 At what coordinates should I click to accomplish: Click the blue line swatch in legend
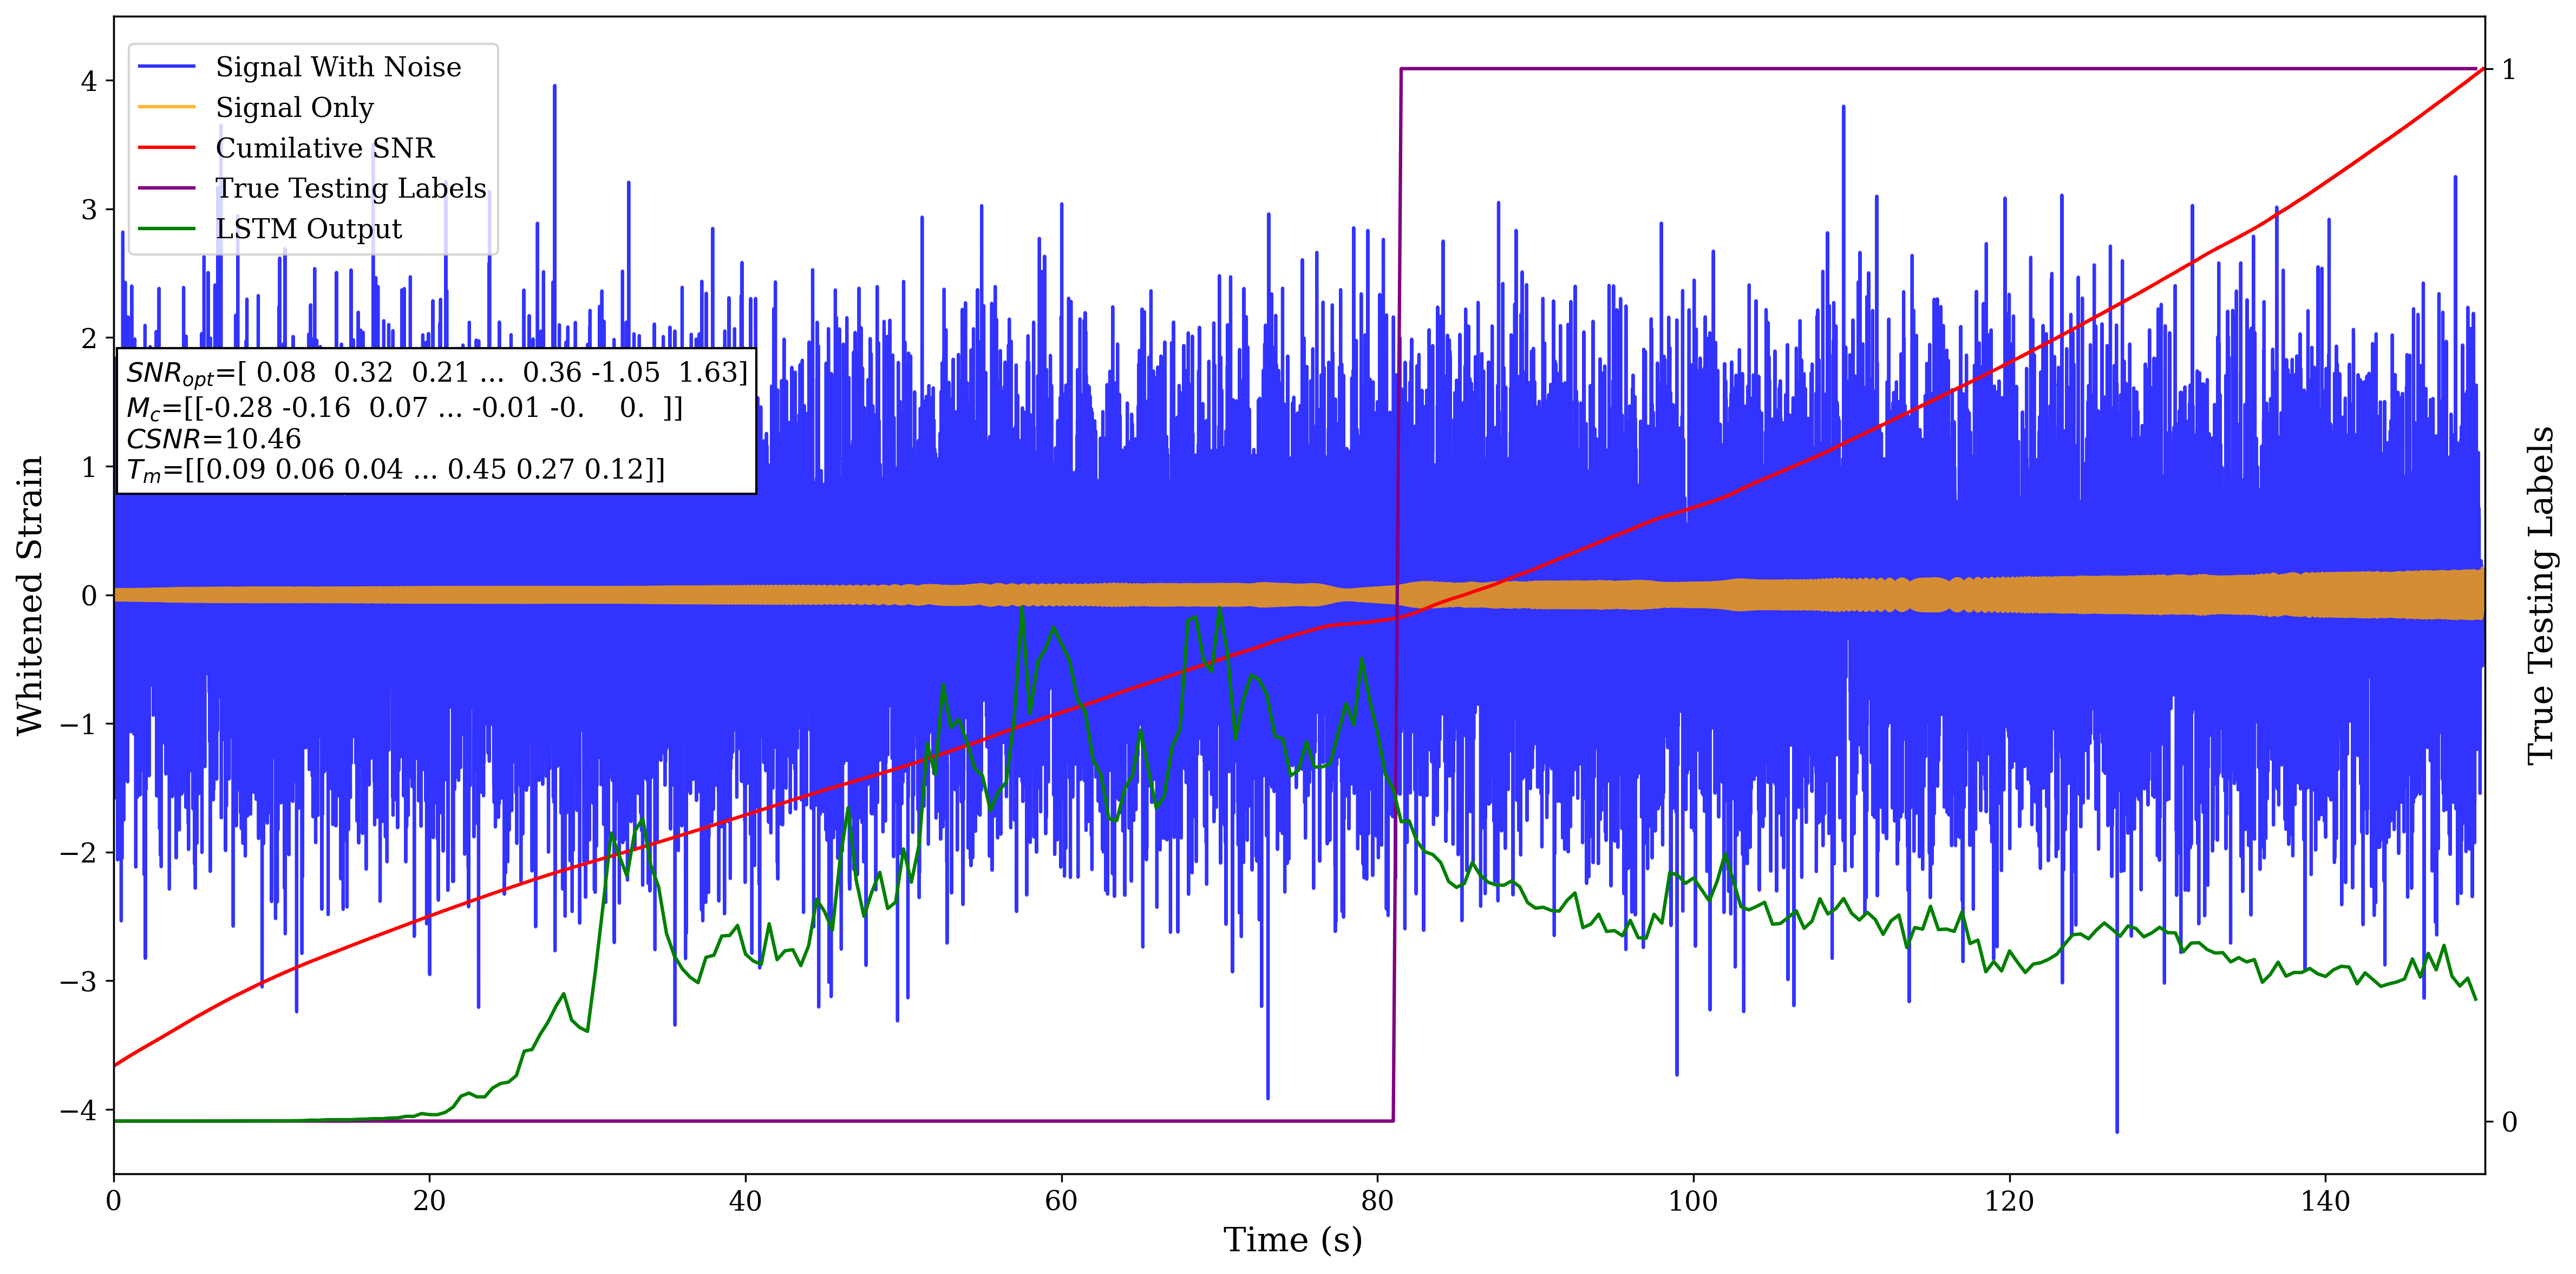pos(167,67)
